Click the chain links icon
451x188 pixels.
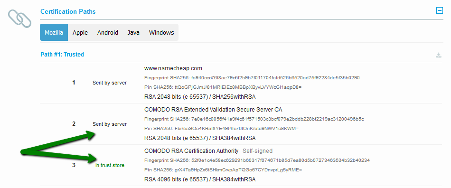pos(19,19)
